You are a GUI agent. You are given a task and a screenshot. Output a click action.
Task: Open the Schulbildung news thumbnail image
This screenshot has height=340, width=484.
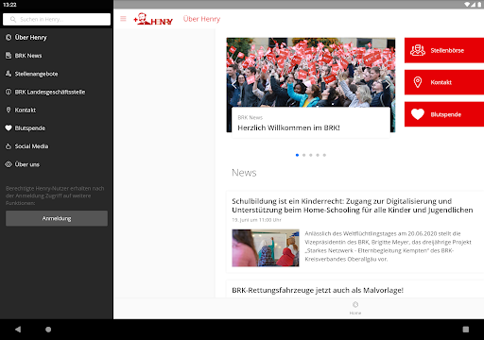pos(266,247)
